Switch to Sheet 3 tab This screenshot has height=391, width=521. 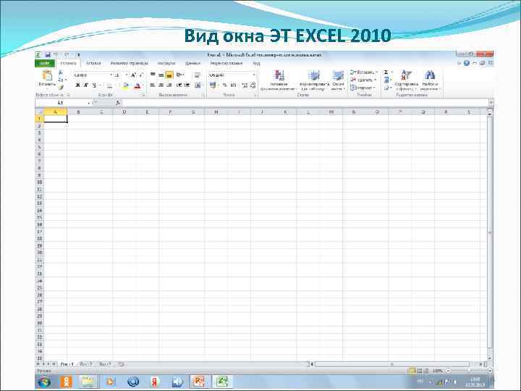click(105, 364)
